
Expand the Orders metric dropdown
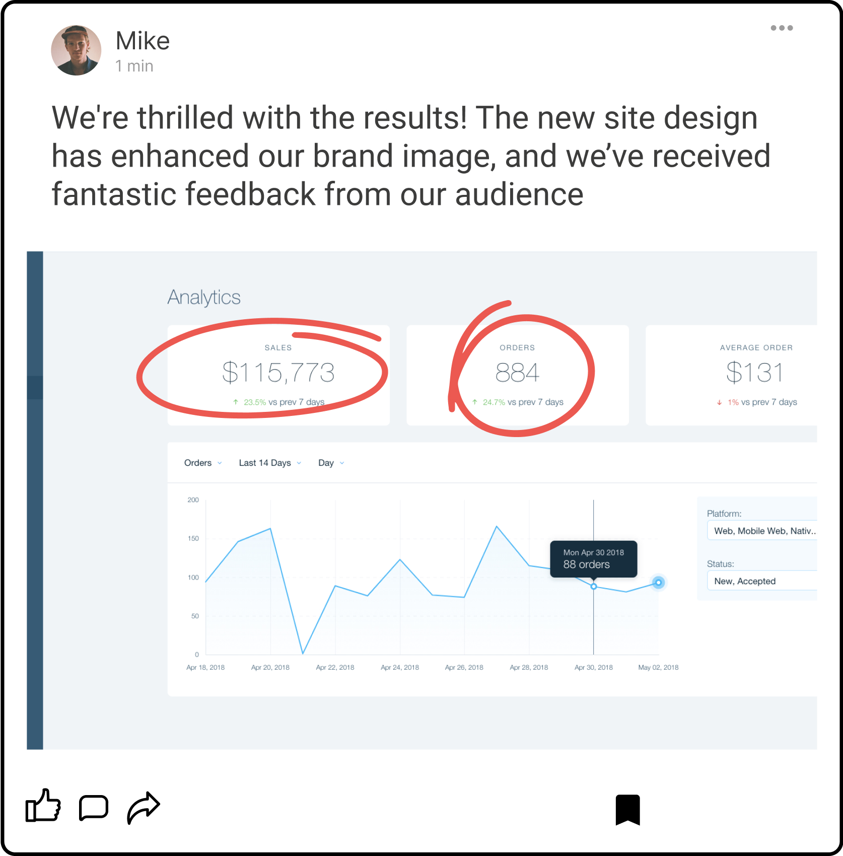pos(202,463)
